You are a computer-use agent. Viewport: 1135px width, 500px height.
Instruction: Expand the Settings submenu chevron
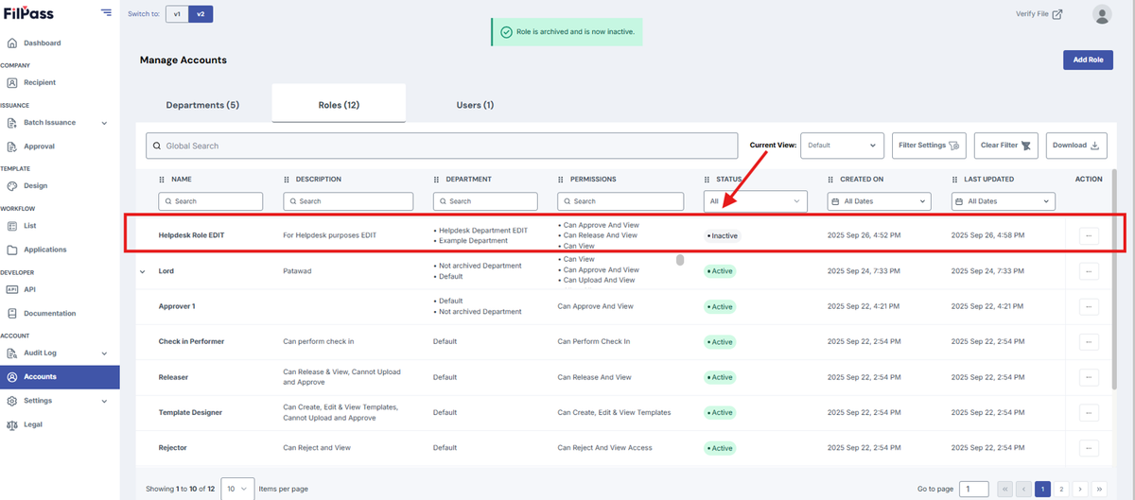[104, 401]
